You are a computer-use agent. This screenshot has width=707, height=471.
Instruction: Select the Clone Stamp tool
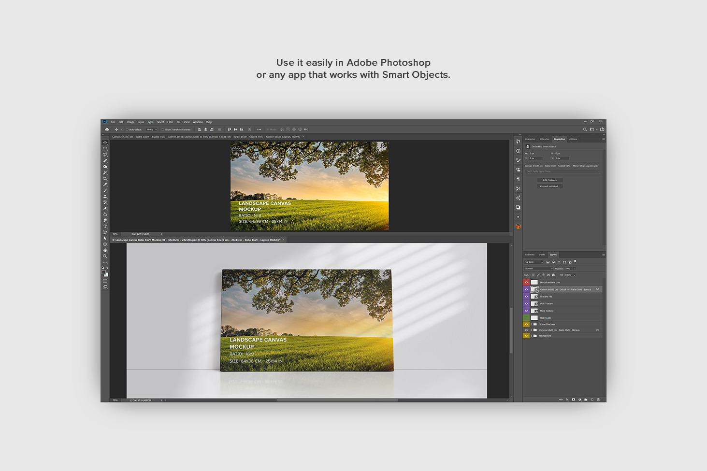point(105,197)
